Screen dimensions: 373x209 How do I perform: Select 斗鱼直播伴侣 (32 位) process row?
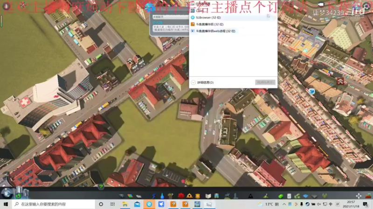233,24
